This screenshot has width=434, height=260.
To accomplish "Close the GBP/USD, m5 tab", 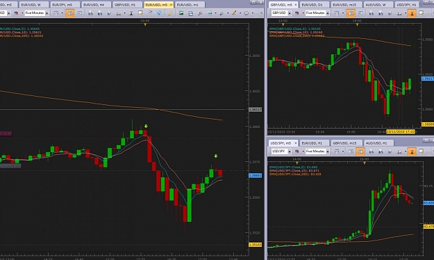I will pyautogui.click(x=296, y=5).
